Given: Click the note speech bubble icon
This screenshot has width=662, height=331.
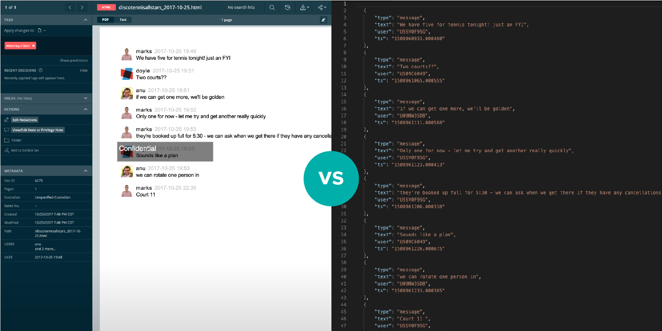Looking at the screenshot, I should coord(6,130).
